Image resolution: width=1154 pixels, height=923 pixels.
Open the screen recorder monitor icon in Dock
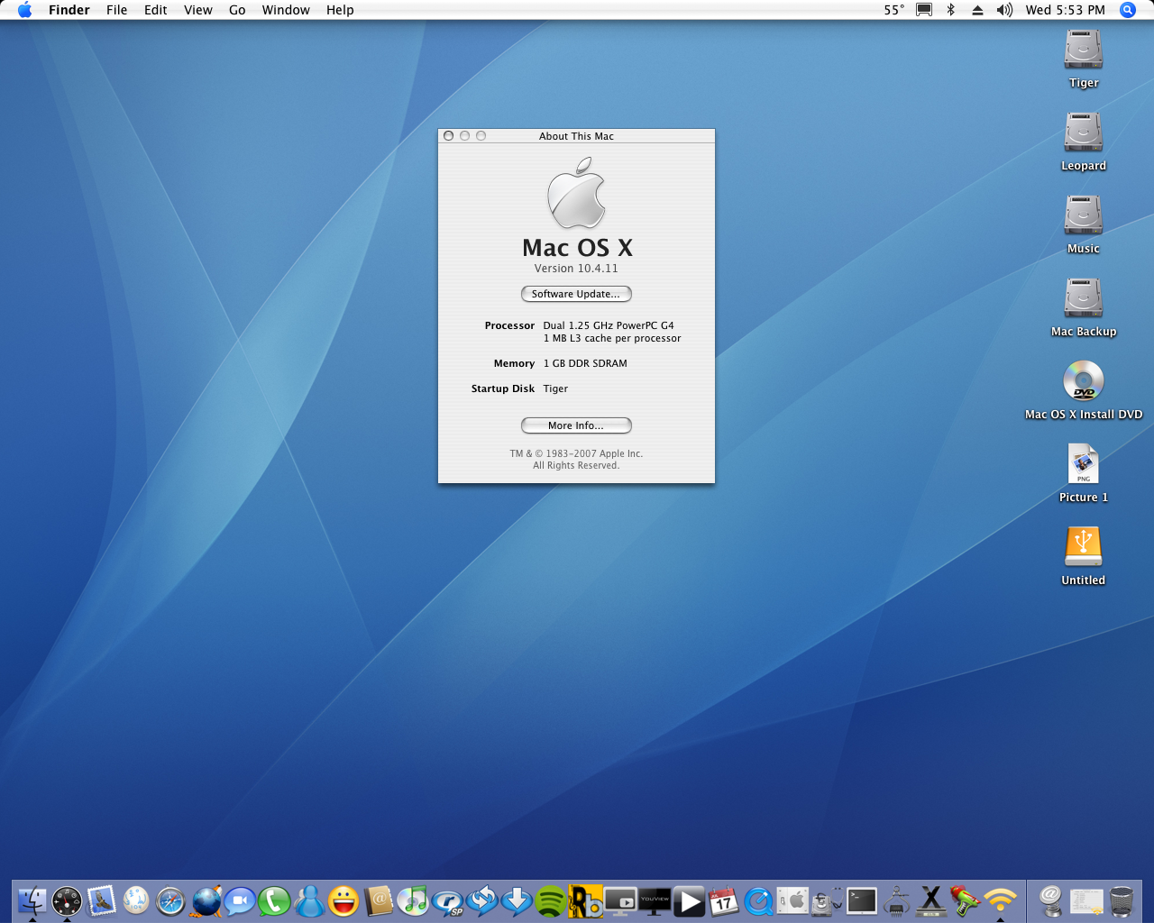[620, 900]
